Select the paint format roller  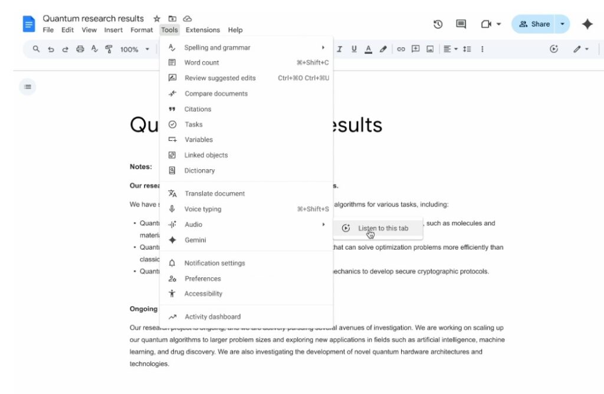[109, 49]
